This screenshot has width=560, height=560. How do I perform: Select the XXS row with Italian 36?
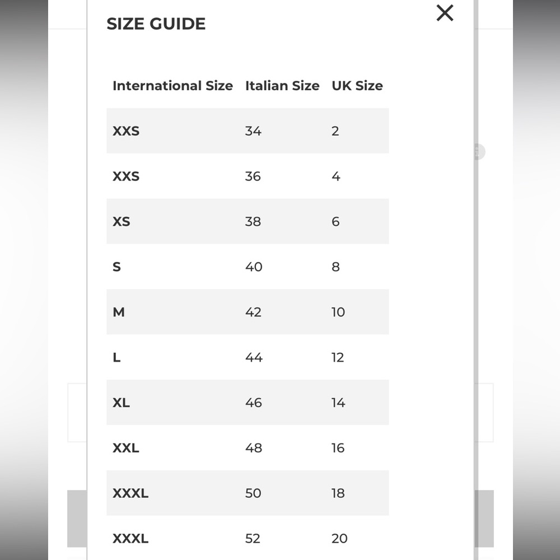pos(248,176)
